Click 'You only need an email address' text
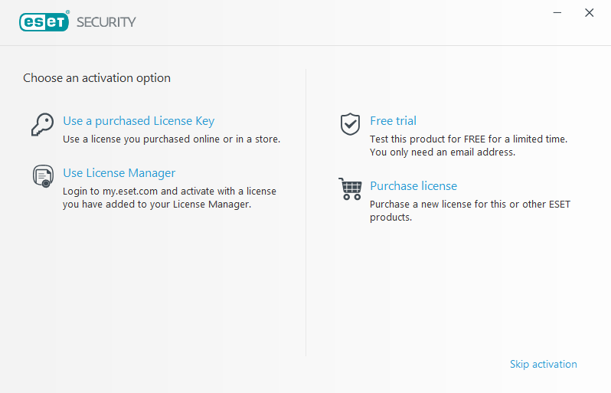The width and height of the screenshot is (611, 393). (x=443, y=152)
